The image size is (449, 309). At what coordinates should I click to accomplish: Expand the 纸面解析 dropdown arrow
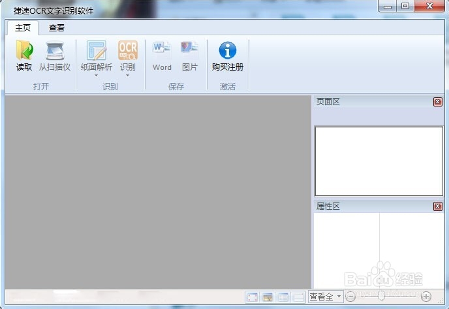tap(96, 75)
